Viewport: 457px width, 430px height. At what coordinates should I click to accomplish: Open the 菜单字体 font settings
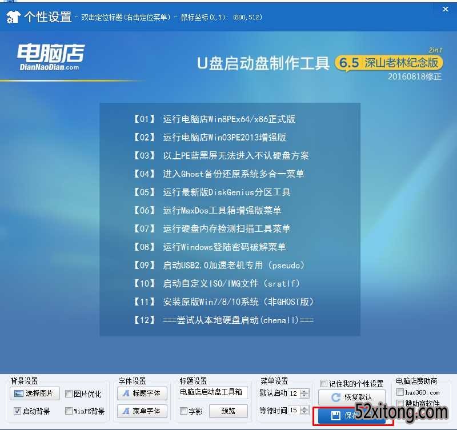142,411
